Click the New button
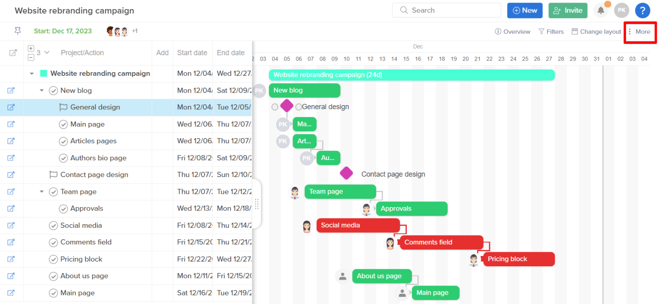The width and height of the screenshot is (659, 304). 525,10
